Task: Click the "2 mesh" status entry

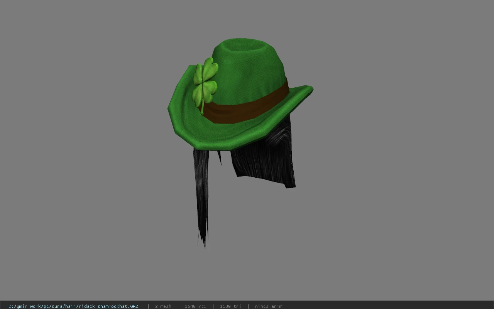Action: click(x=163, y=306)
